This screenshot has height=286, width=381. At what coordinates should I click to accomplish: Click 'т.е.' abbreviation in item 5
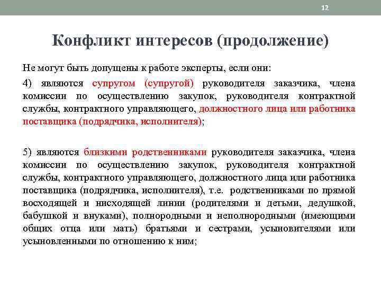click(x=216, y=190)
